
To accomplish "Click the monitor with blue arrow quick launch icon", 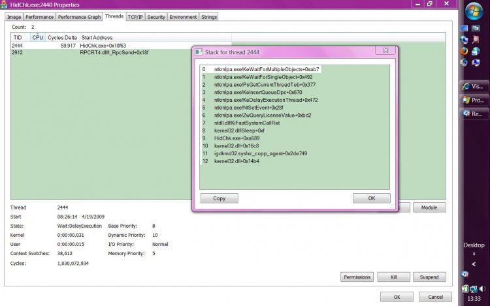I will pyautogui.click(x=464, y=63).
